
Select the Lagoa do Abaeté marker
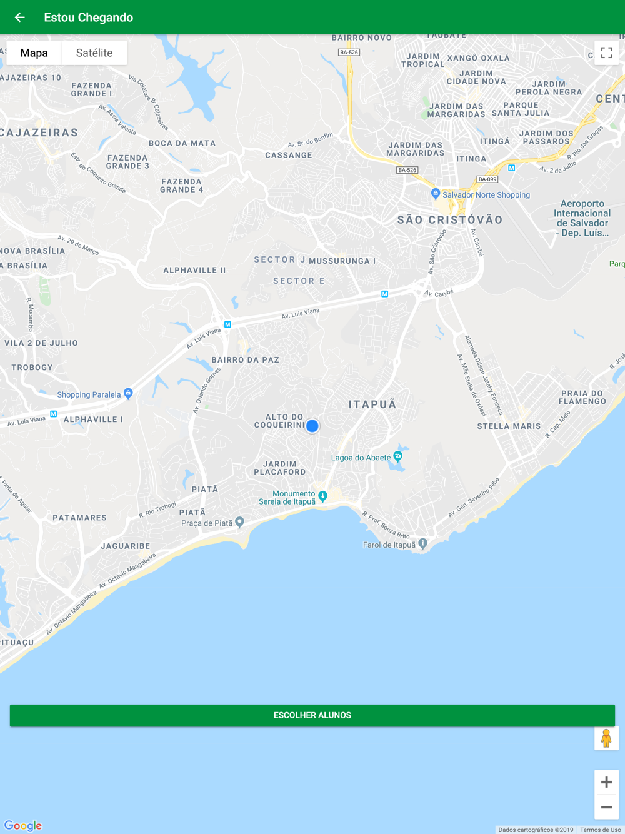click(397, 456)
